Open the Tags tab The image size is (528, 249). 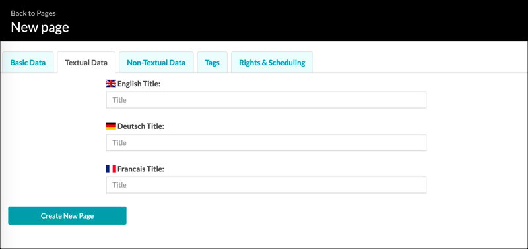(x=212, y=62)
